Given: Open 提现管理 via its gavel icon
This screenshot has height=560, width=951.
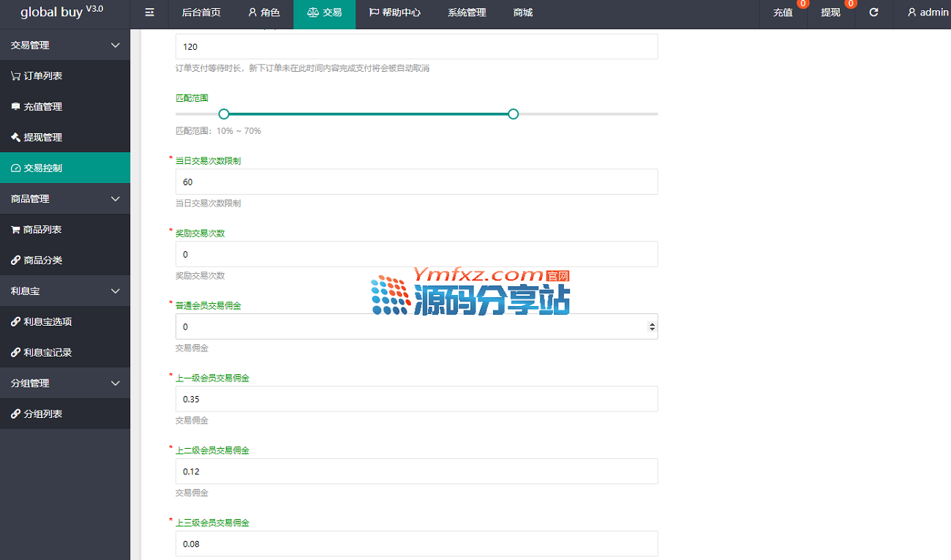Looking at the screenshot, I should click(x=16, y=138).
